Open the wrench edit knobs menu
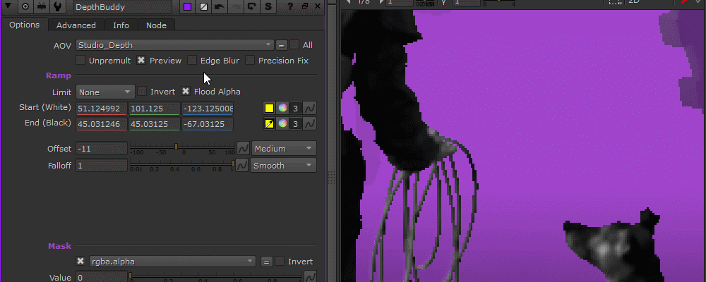The width and height of the screenshot is (706, 282). (x=58, y=7)
